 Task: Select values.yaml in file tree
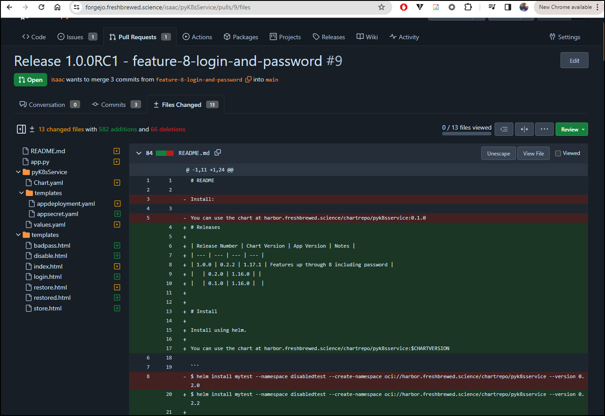49,224
